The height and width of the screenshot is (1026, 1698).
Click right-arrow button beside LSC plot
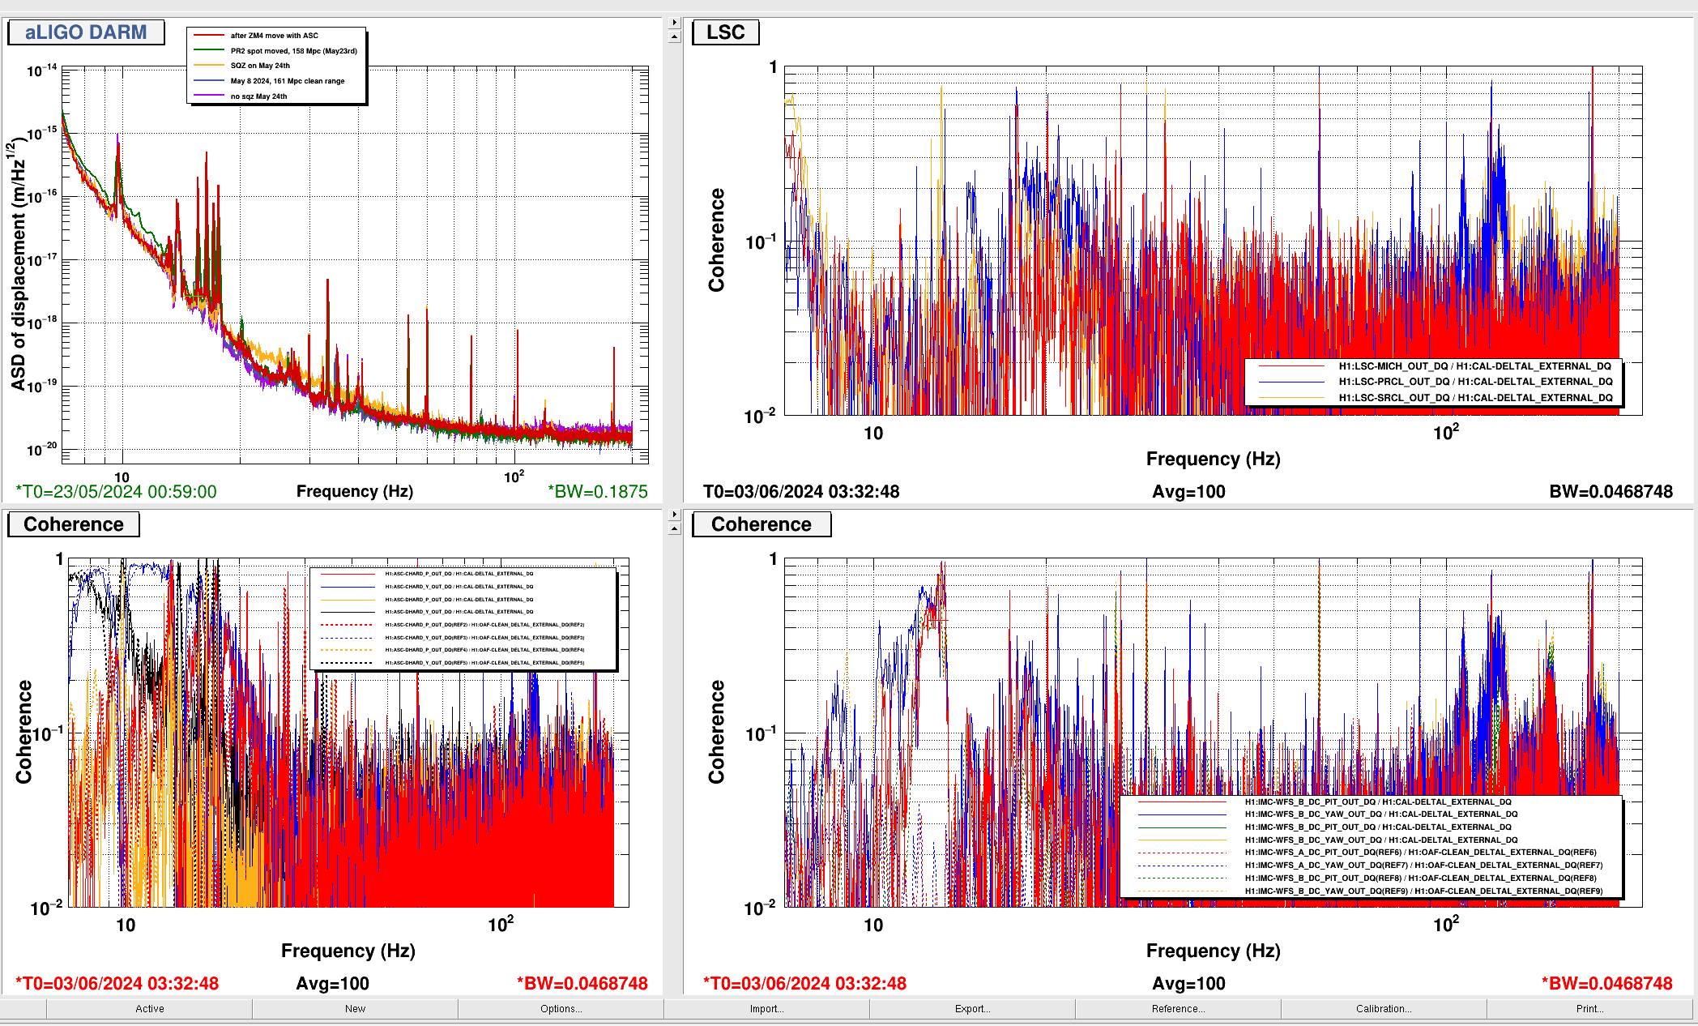click(674, 23)
